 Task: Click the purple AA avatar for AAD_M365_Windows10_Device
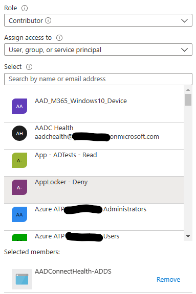[x=19, y=106]
